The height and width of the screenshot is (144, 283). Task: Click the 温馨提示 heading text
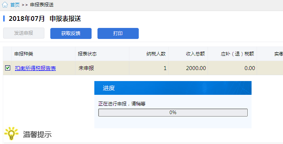[x=37, y=135]
